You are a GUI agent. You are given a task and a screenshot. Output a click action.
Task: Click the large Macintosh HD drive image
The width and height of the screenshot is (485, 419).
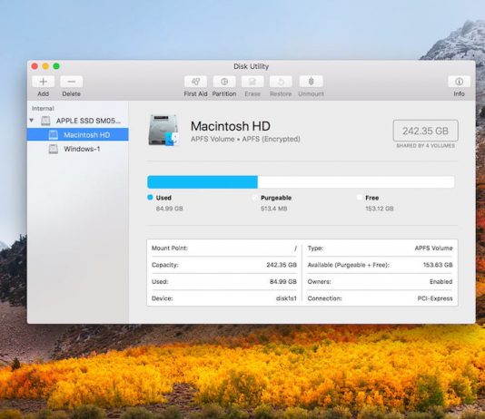163,131
